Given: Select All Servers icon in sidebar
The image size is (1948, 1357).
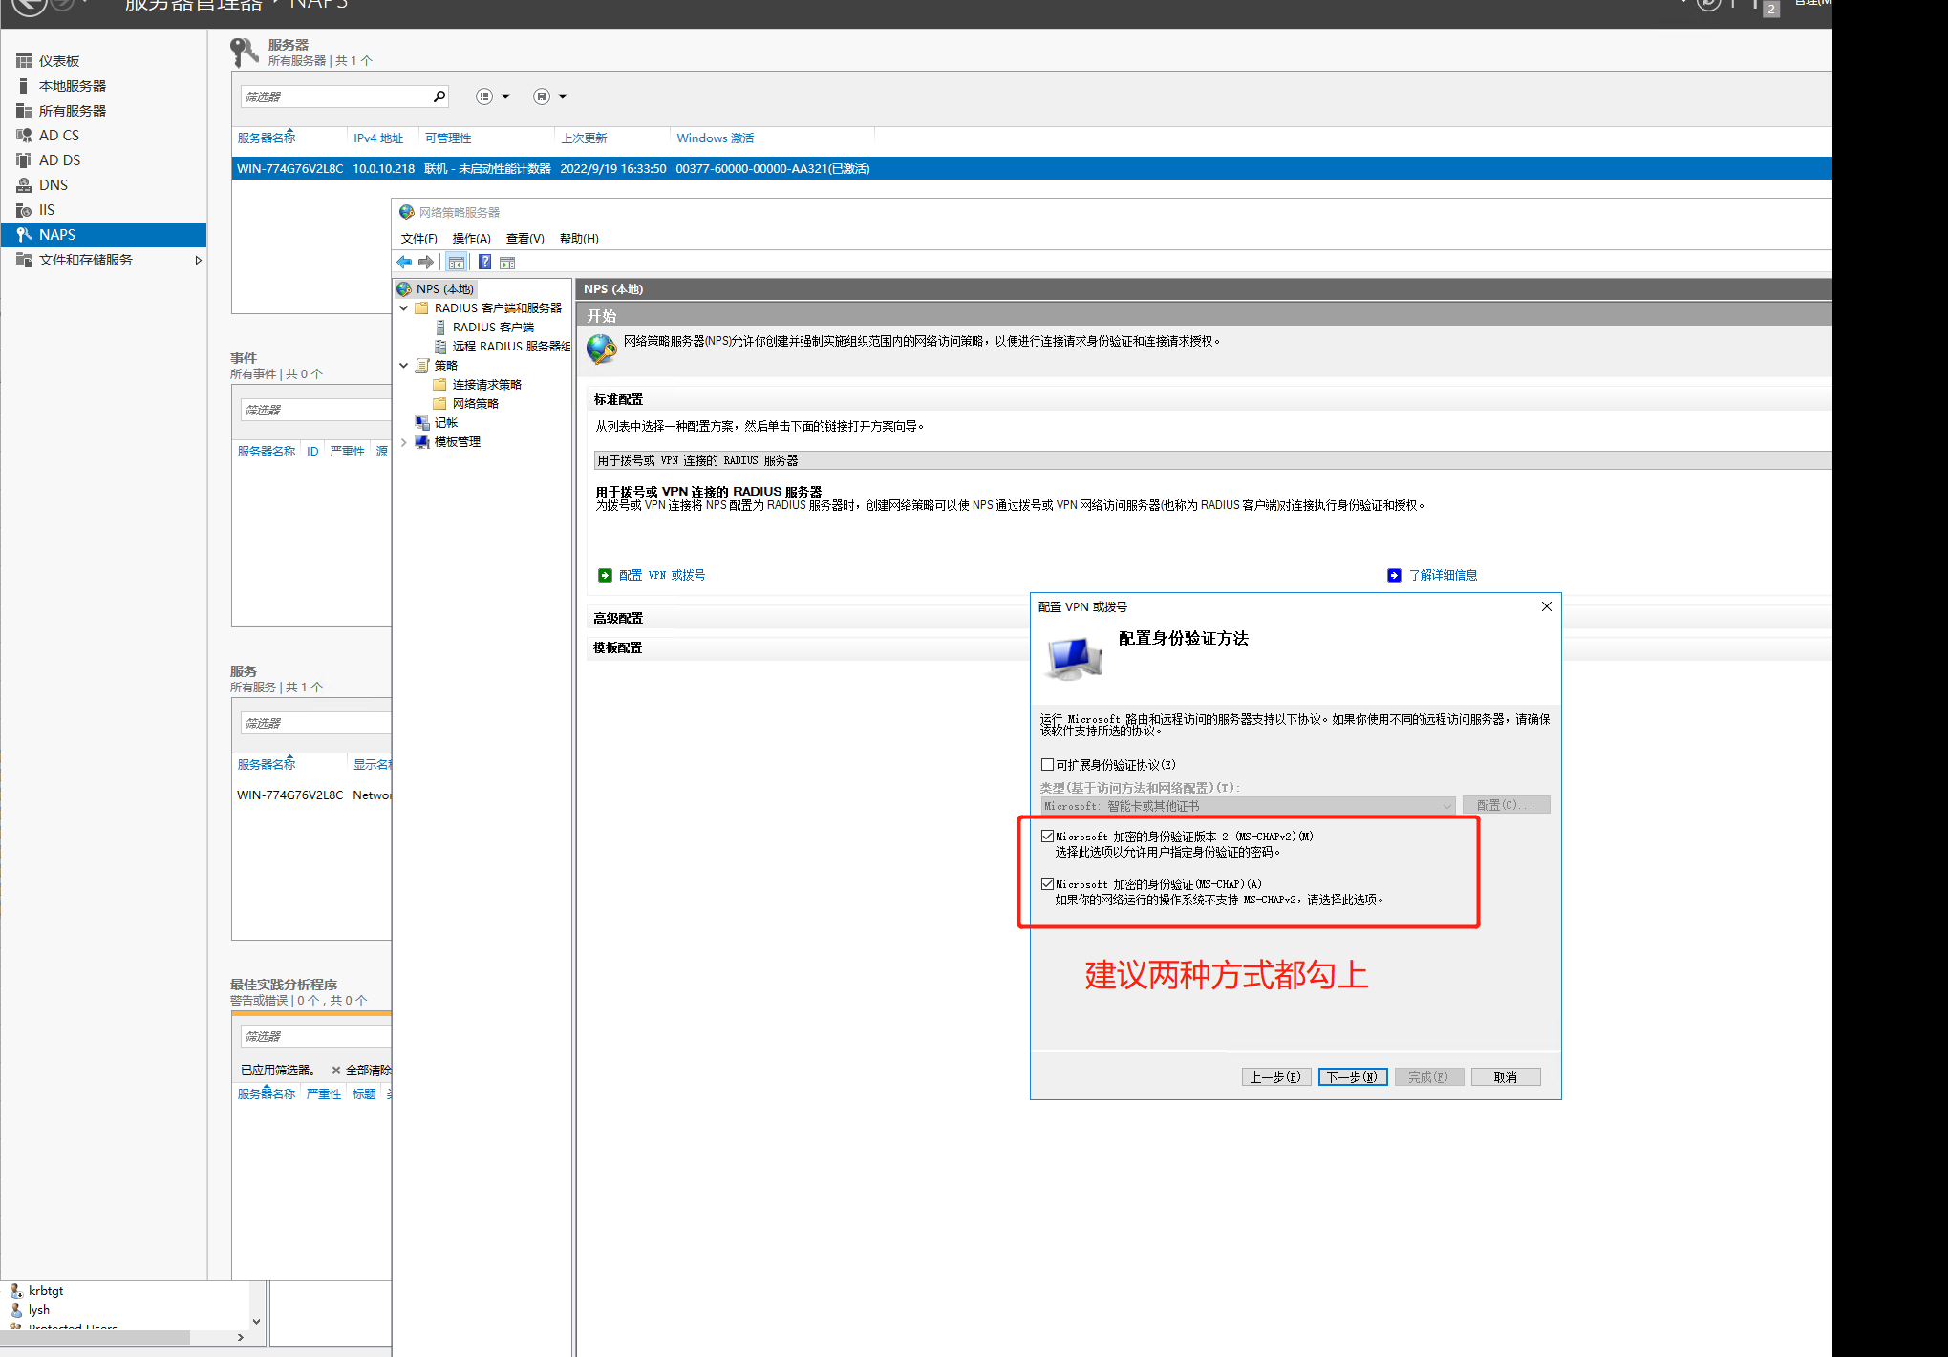Looking at the screenshot, I should click(24, 111).
